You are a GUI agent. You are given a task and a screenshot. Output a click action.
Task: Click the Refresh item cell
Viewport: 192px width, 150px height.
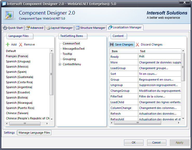(124, 114)
